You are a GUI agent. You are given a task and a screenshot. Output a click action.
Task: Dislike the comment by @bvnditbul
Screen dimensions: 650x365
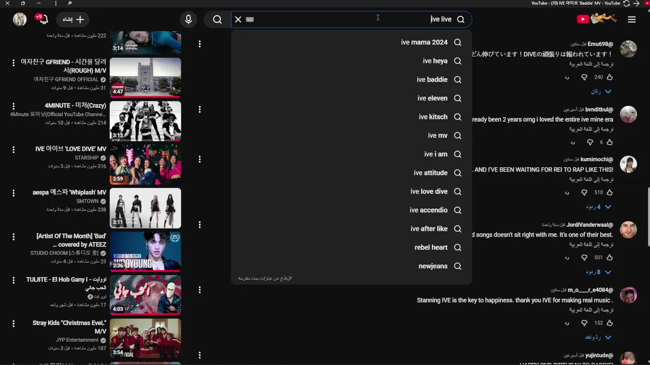click(590, 142)
